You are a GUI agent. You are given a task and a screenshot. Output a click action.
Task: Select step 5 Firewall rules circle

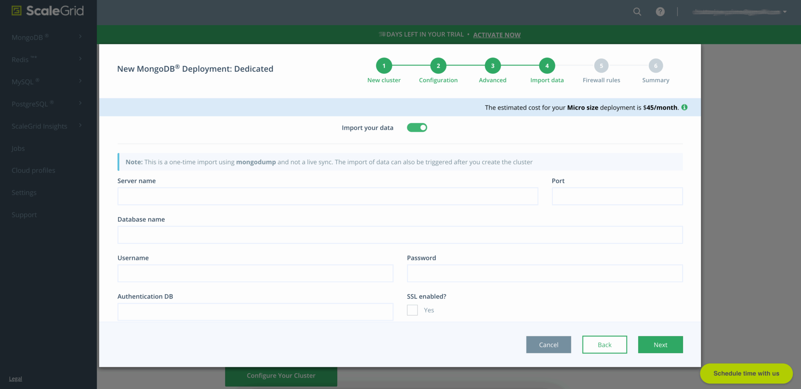tap(601, 66)
